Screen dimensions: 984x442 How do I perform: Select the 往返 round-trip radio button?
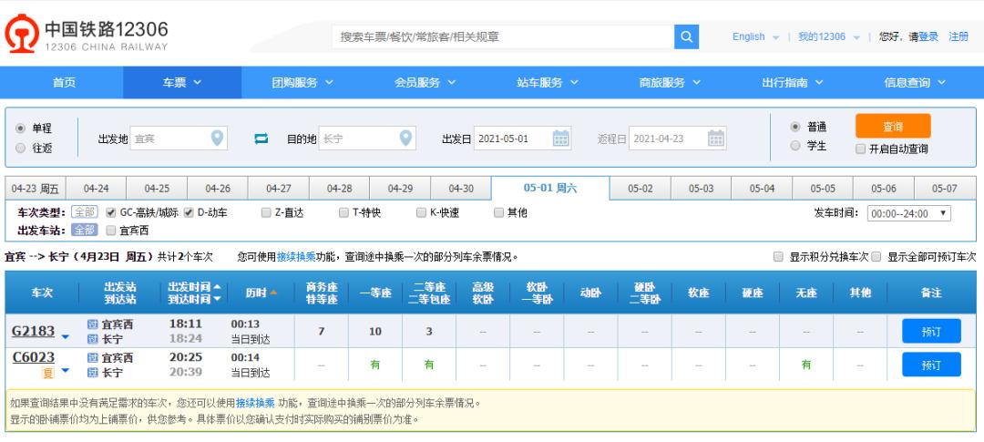[21, 146]
